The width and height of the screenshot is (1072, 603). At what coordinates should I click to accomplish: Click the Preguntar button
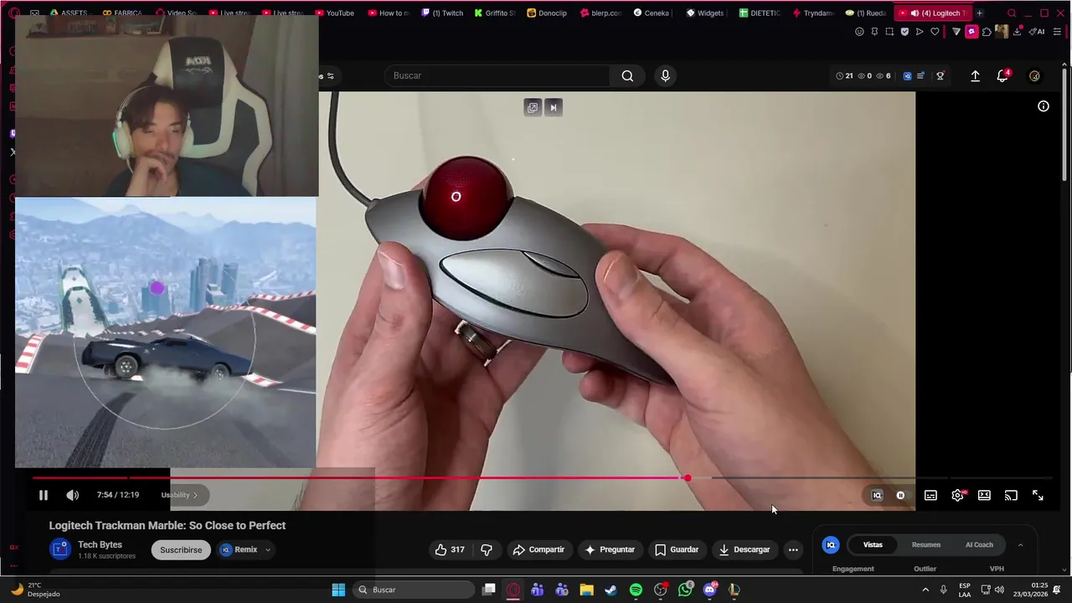[x=610, y=549]
